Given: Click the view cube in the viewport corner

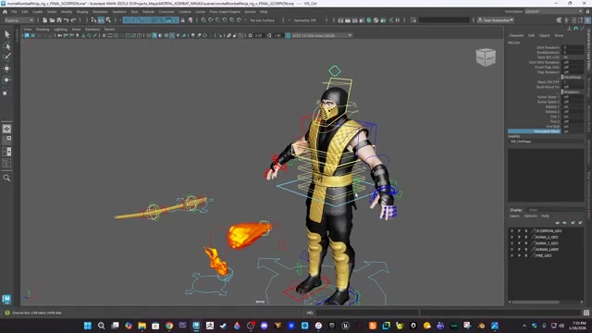Looking at the screenshot, I should tap(486, 57).
